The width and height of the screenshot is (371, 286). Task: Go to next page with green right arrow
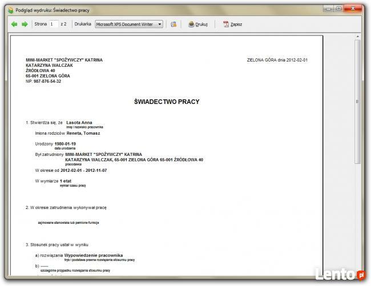pos(25,25)
